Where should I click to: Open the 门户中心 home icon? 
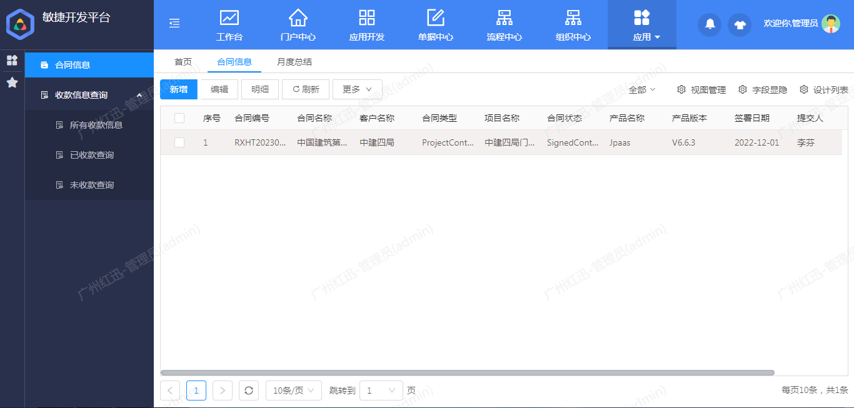298,17
